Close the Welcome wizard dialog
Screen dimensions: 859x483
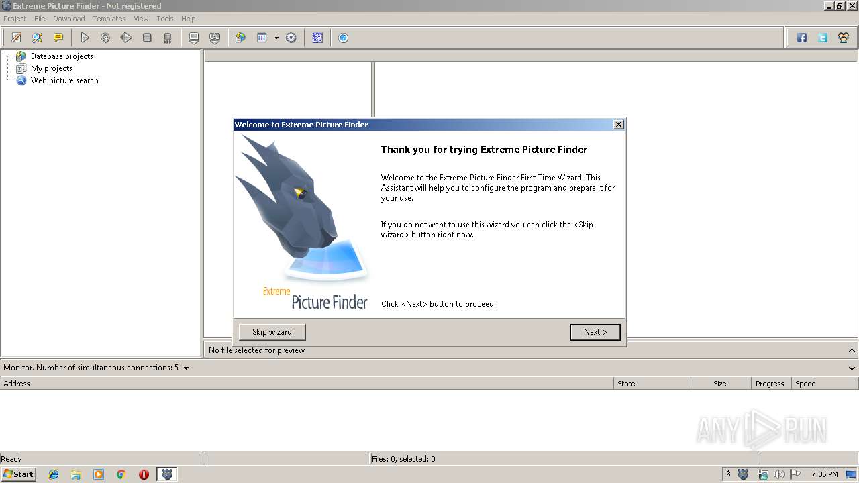pos(619,125)
